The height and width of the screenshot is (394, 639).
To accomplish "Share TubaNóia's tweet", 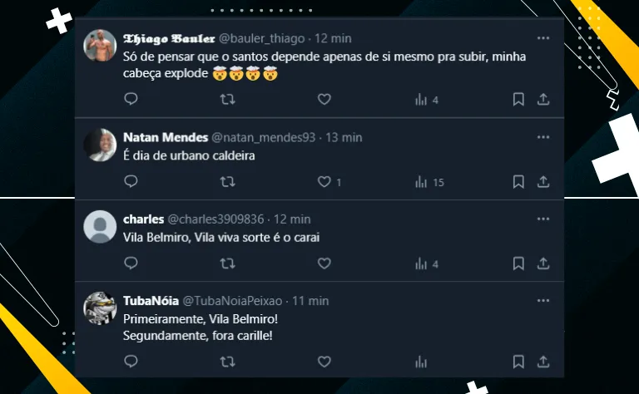I will pos(542,362).
